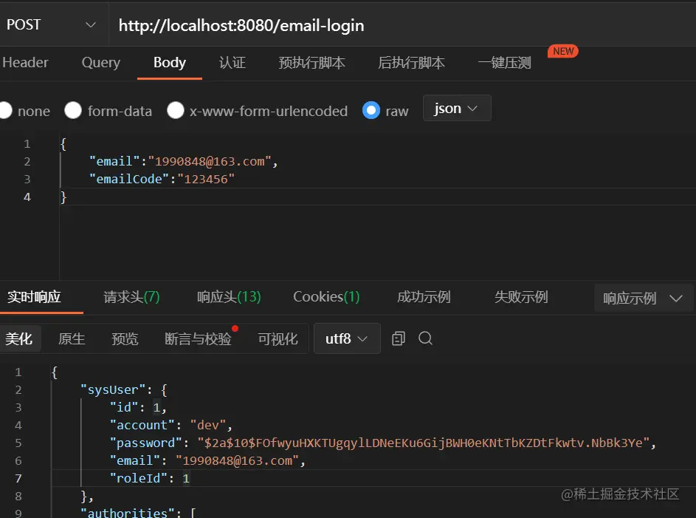Expand the 响应示例 dropdown
The height and width of the screenshot is (518, 696).
click(644, 298)
